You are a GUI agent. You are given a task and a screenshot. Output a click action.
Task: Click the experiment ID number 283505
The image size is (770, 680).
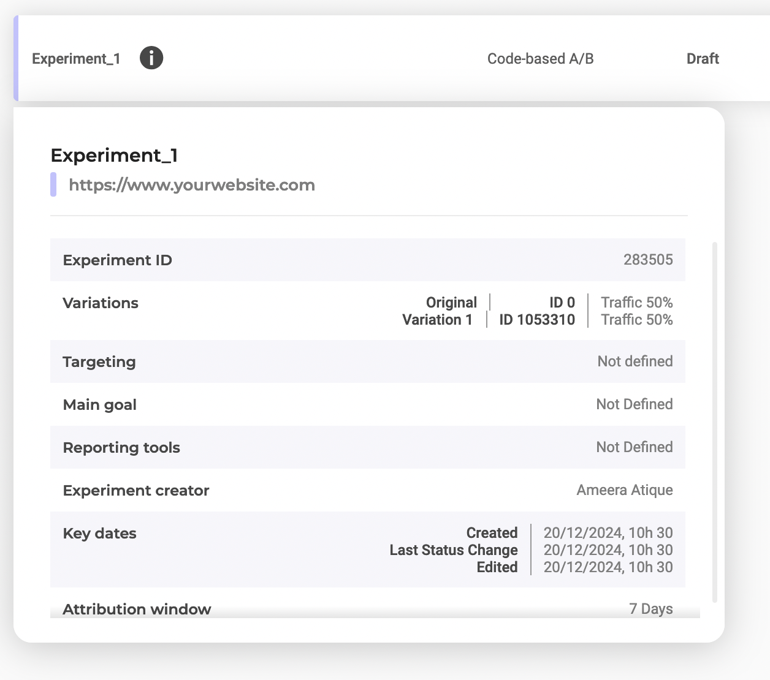(647, 260)
